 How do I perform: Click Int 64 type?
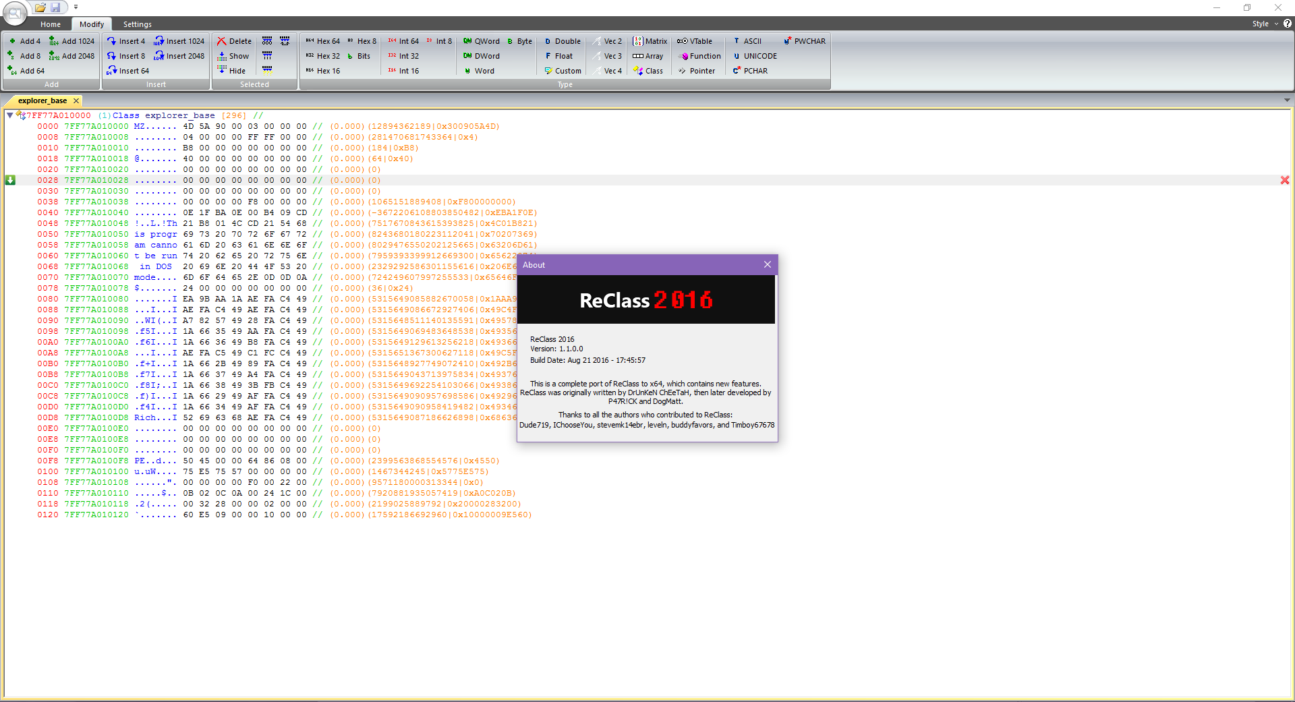point(403,41)
